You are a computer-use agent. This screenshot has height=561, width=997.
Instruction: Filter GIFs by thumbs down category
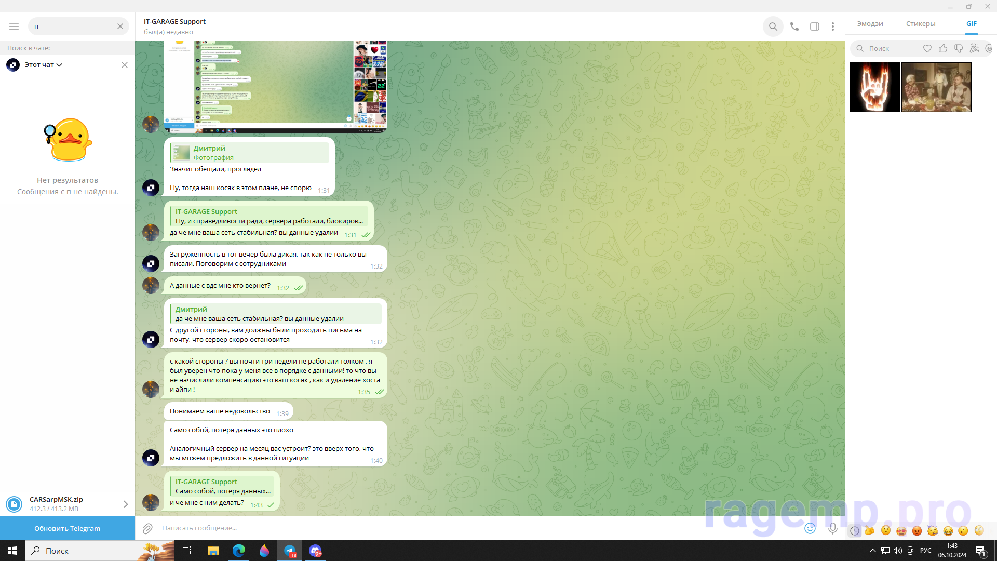point(959,48)
